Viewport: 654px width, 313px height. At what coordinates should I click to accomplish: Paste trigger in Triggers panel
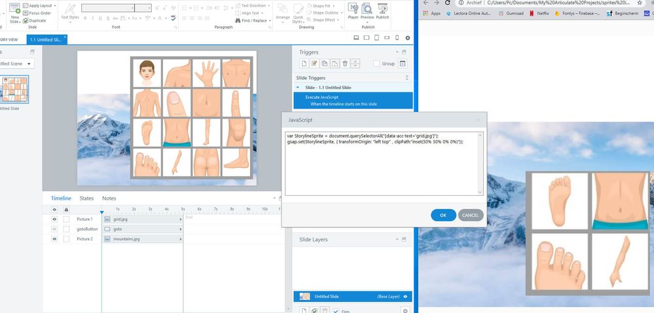335,64
